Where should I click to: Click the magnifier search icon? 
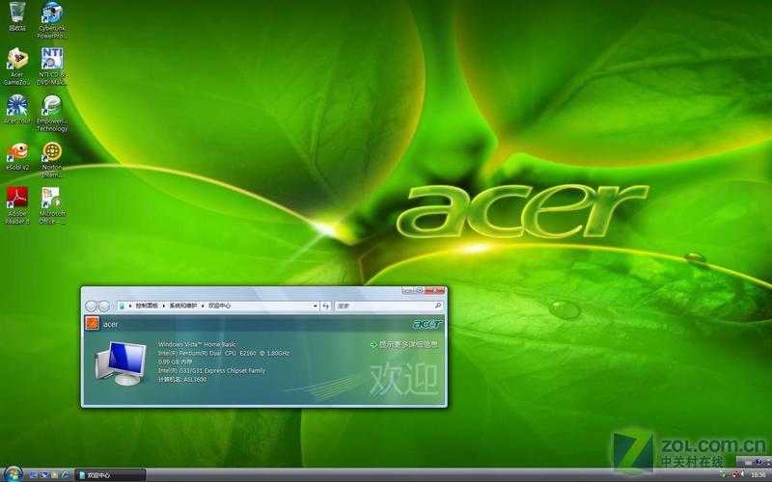click(x=438, y=306)
